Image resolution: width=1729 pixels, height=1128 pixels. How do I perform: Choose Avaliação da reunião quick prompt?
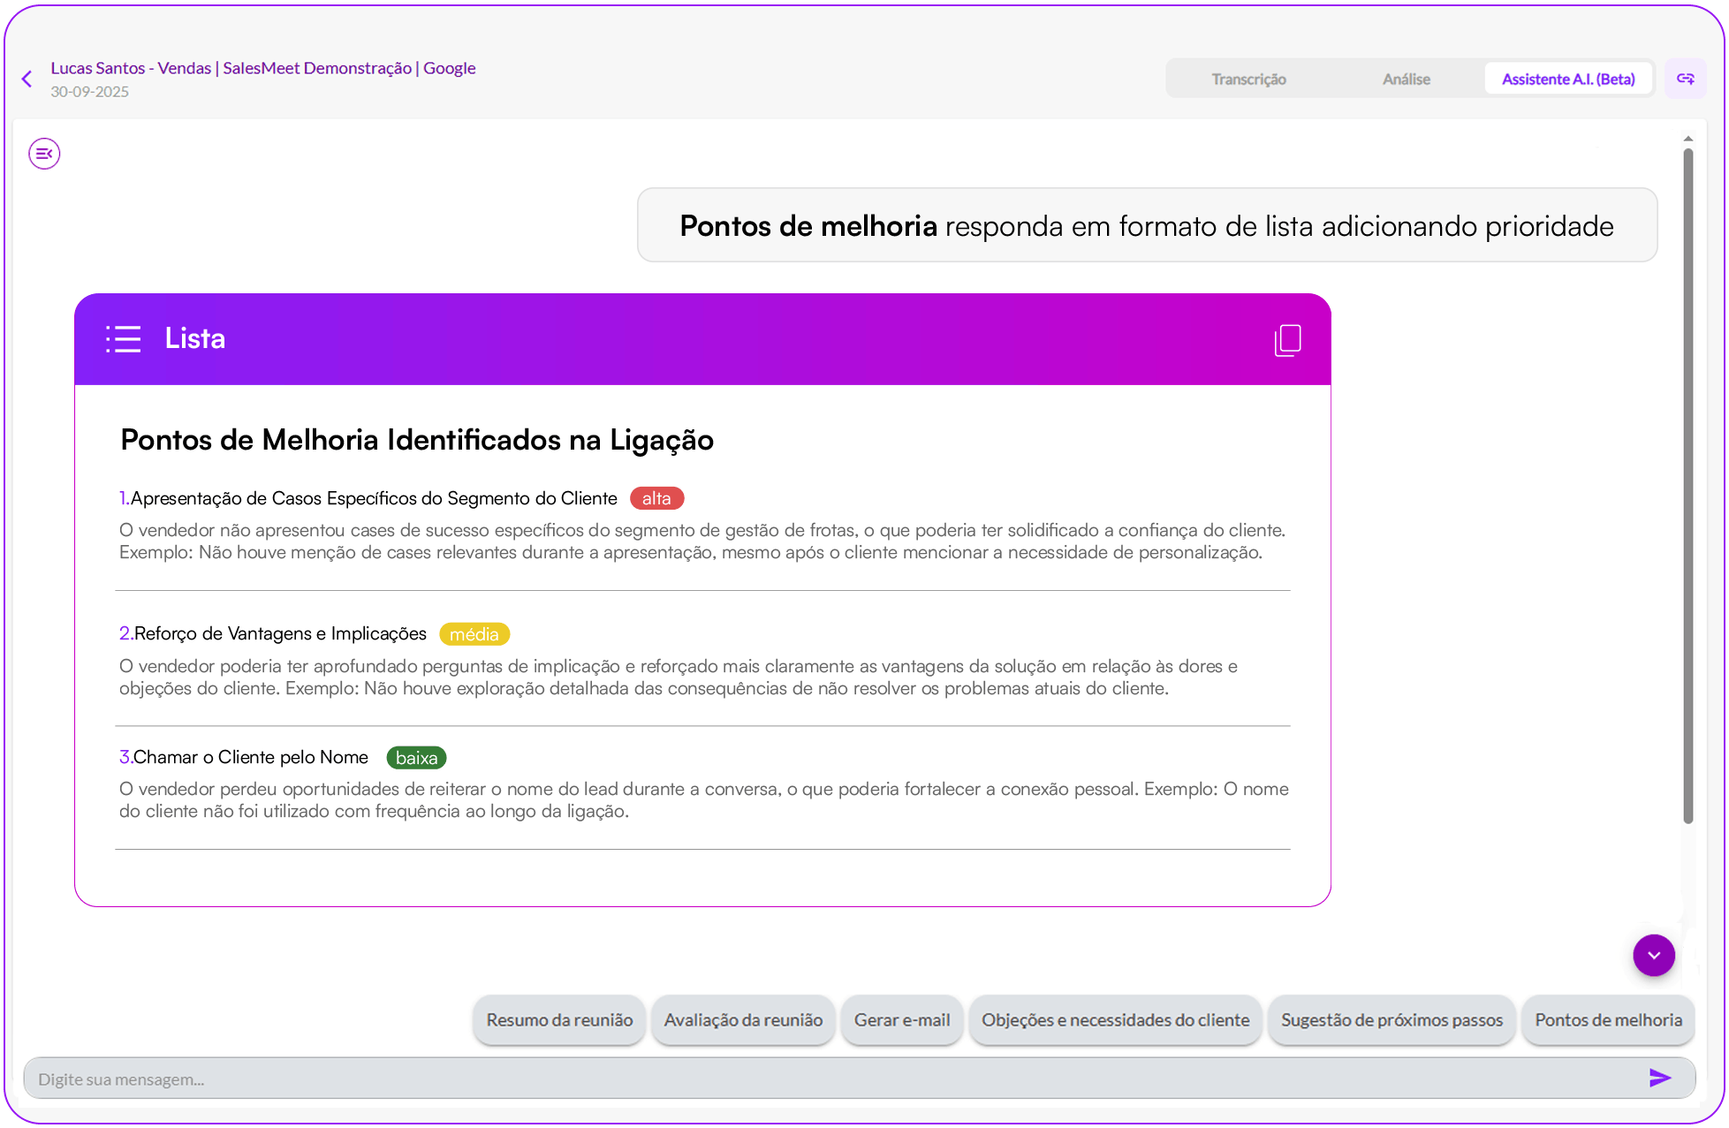pos(743,1020)
